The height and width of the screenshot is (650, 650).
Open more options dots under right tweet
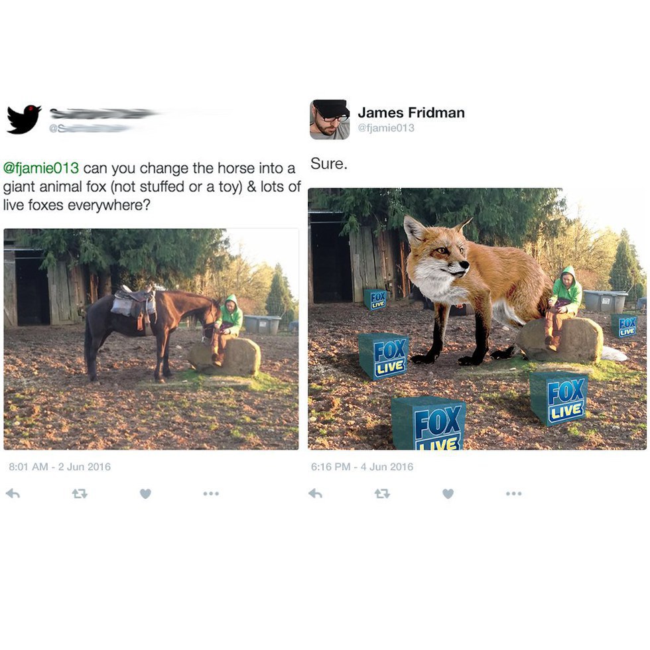point(513,493)
